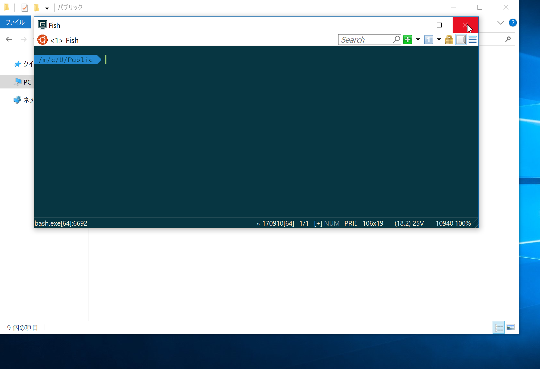Open the ファイル menu
The height and width of the screenshot is (369, 540).
[15, 22]
